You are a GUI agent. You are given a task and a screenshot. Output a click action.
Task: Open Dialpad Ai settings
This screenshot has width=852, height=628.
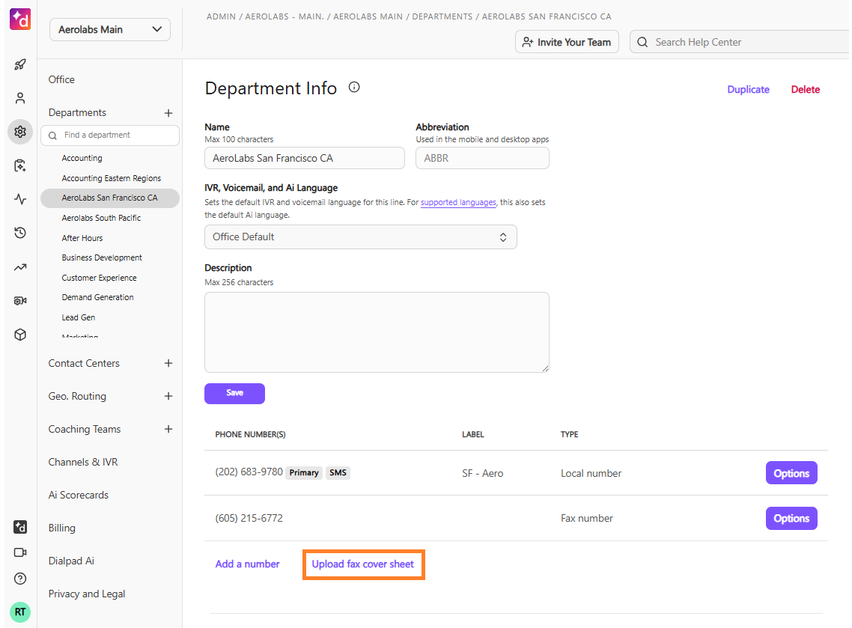pyautogui.click(x=71, y=561)
